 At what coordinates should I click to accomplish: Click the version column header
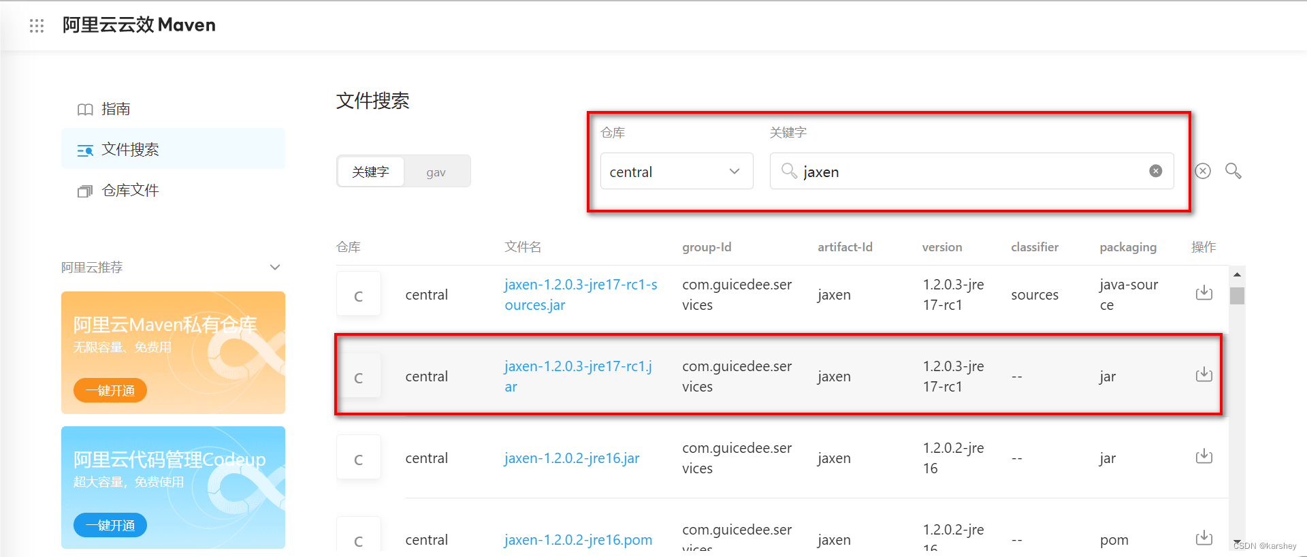[942, 247]
